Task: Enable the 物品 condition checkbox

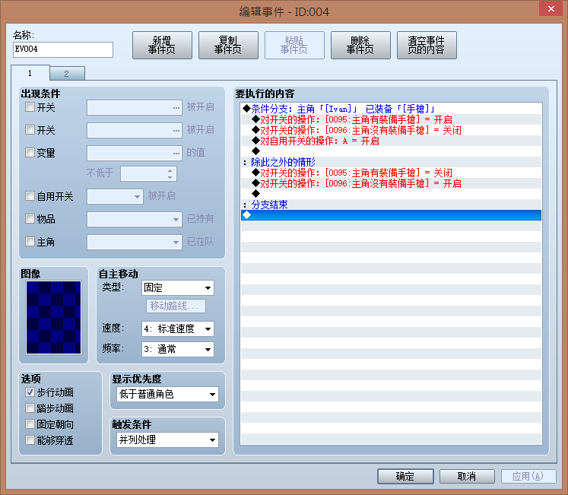Action: (x=30, y=219)
